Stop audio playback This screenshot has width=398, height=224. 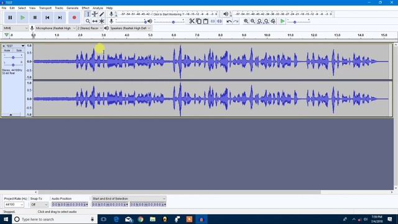pyautogui.click(x=35, y=17)
